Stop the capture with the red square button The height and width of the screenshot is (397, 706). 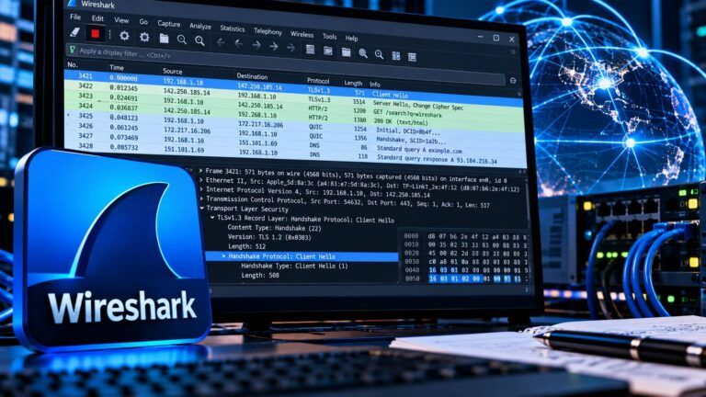tap(95, 34)
